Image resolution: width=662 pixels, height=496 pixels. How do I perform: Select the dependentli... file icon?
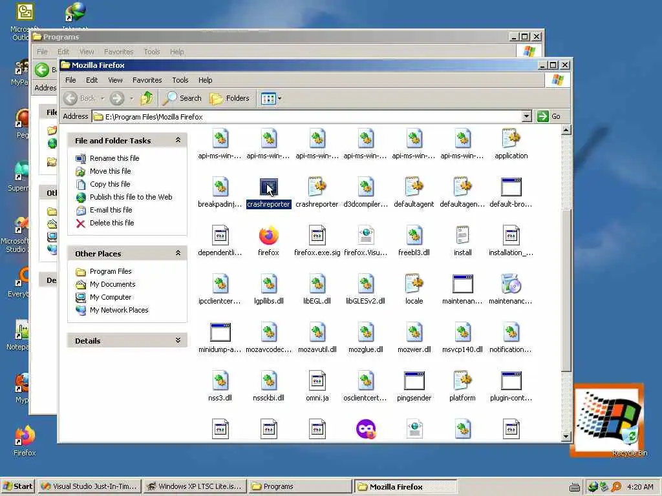tap(220, 235)
